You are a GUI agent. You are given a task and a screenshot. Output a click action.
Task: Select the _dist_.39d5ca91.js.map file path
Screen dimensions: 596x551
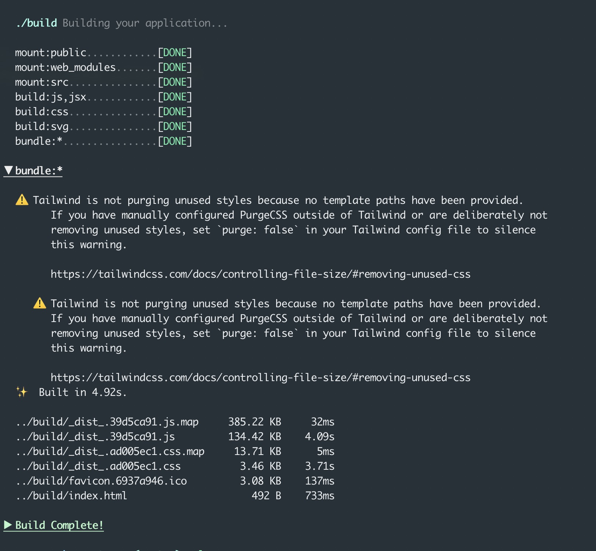tap(107, 422)
